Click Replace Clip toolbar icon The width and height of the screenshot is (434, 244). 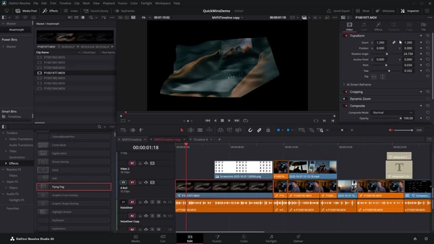pyautogui.click(x=239, y=130)
